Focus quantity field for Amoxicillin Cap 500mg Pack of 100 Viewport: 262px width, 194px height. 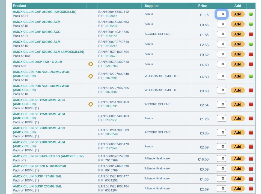pyautogui.click(x=222, y=54)
